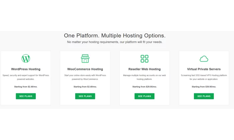Click 'Starting from $2.49/mo.' under WordPress Hosting
The width and height of the screenshot is (234, 140).
point(26,87)
